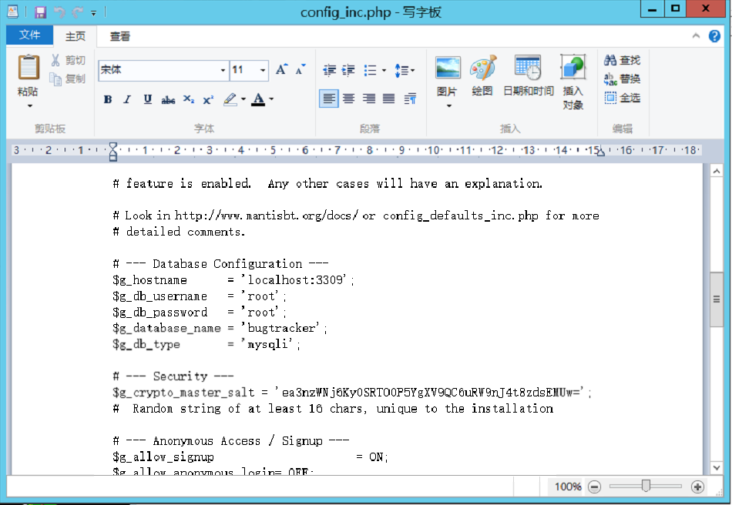Open WordPad Help icon
Viewport: 732px width, 505px height.
(714, 36)
